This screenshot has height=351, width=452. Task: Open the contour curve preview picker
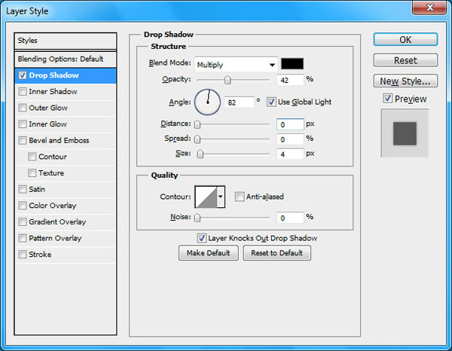click(x=206, y=197)
